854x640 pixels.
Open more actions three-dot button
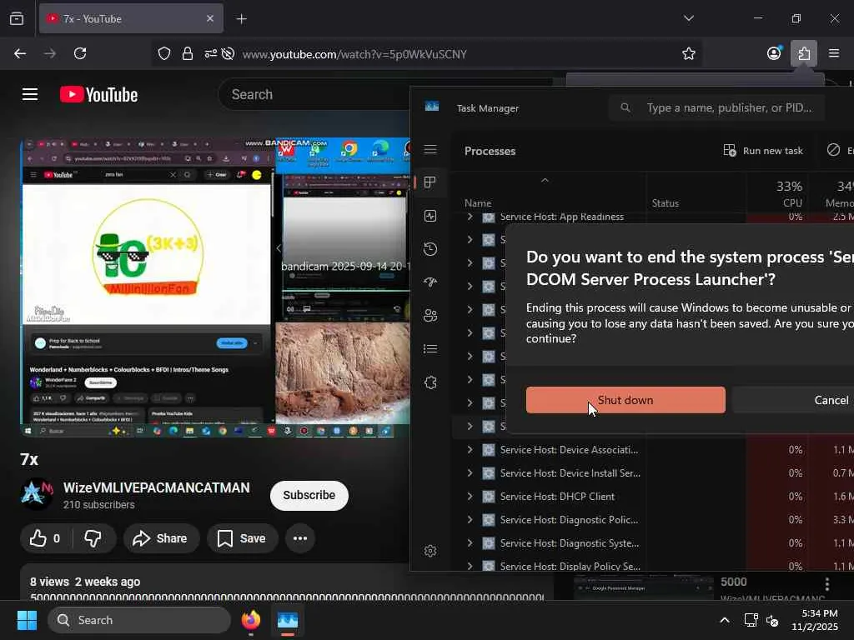(x=300, y=539)
